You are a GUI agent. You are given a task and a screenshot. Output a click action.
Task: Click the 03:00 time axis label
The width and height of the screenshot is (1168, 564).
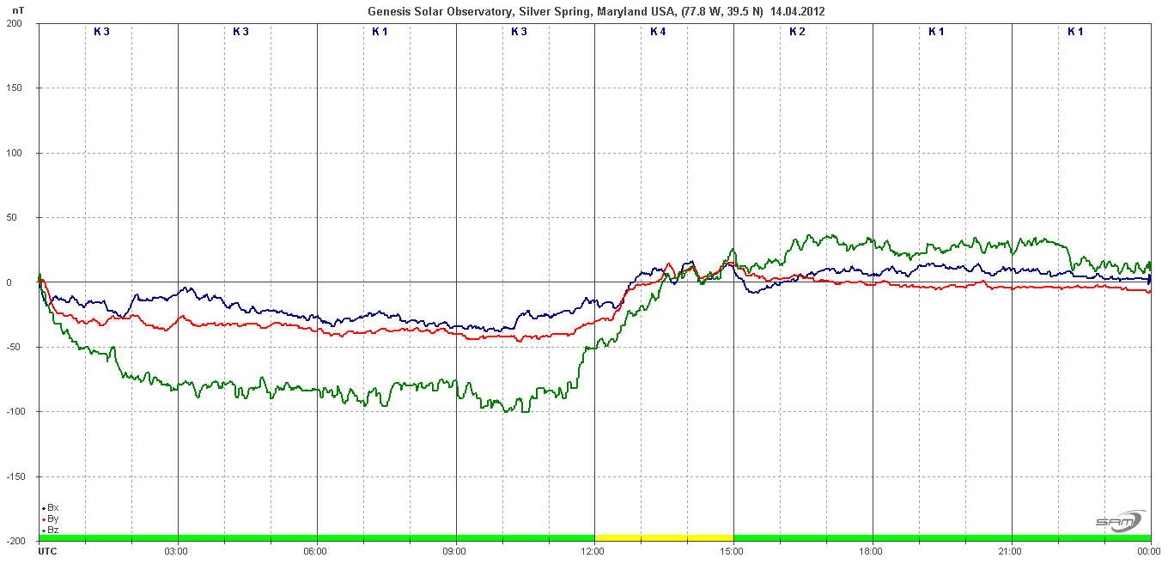point(177,551)
